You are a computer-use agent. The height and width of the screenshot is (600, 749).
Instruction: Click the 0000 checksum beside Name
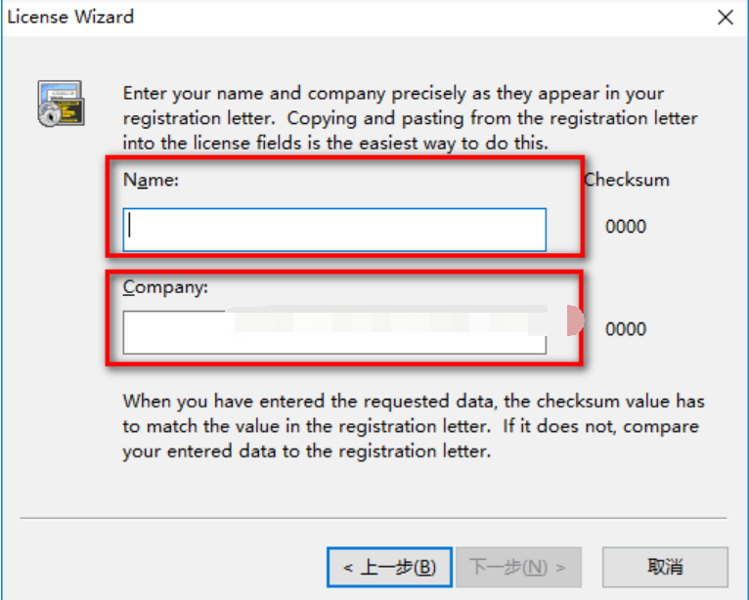626,227
